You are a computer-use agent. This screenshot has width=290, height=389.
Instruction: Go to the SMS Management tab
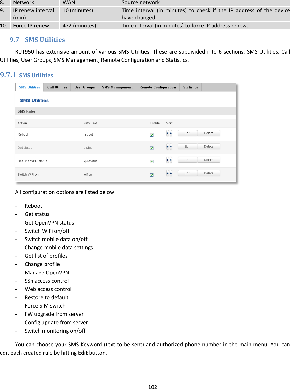pos(117,87)
